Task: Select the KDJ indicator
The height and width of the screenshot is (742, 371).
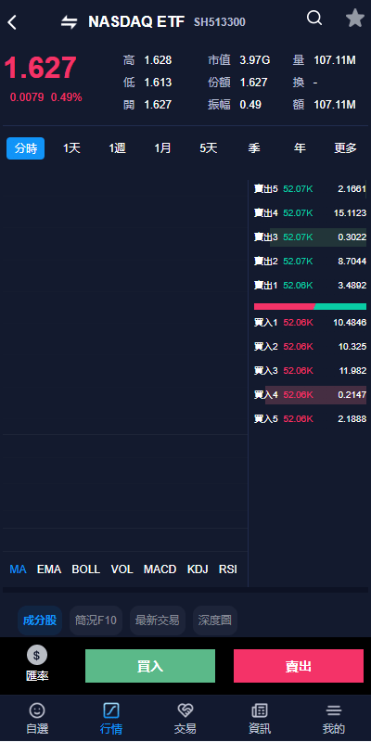Action: tap(198, 569)
